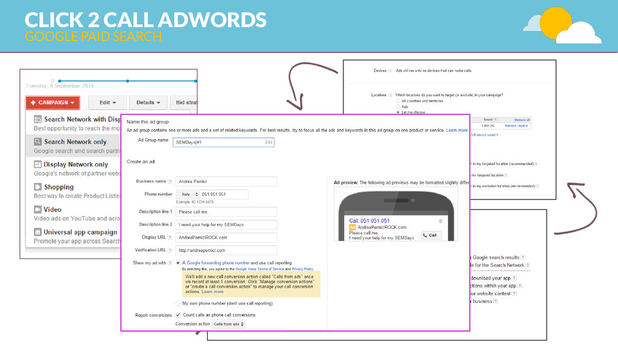Click help icon next to Display URL

[x=170, y=237]
